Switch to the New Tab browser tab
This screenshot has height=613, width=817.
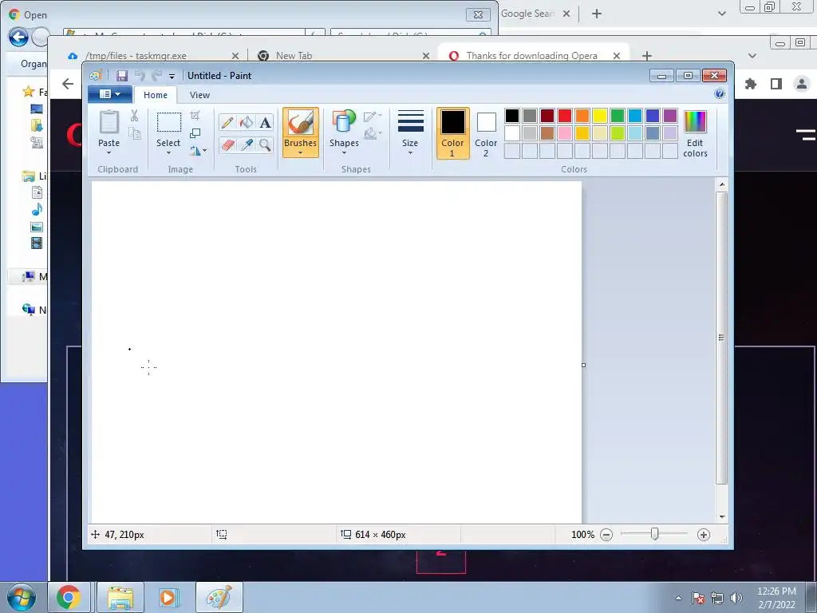(x=294, y=55)
